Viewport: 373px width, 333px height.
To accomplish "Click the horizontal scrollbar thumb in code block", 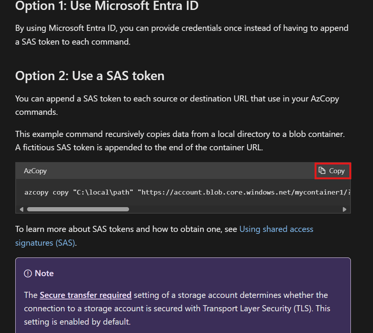I will pos(78,209).
